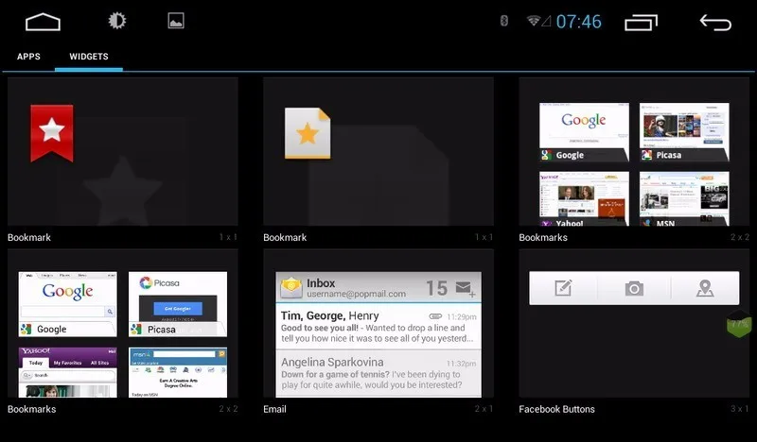Image resolution: width=757 pixels, height=442 pixels.
Task: Switch to the APPS tab
Action: click(28, 57)
